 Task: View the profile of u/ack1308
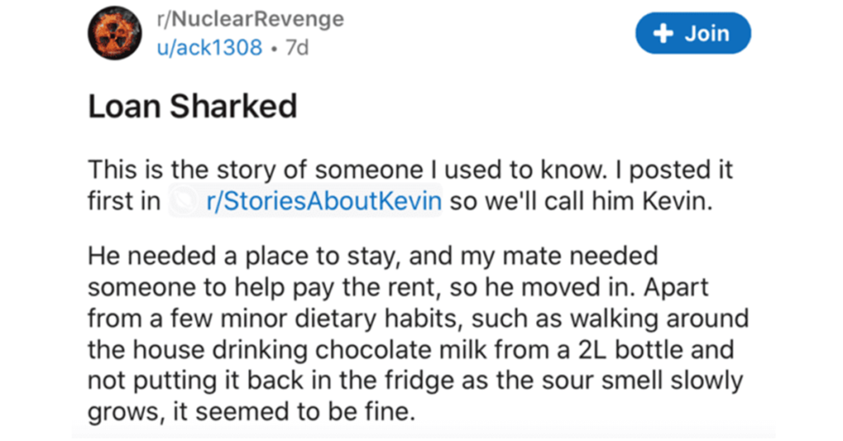click(210, 48)
